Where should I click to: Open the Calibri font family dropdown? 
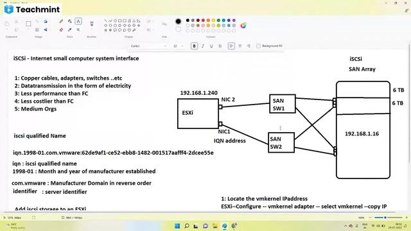pos(148,46)
